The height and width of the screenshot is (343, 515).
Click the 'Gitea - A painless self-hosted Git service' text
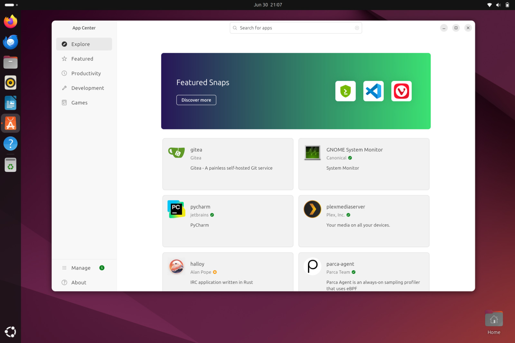click(x=231, y=168)
